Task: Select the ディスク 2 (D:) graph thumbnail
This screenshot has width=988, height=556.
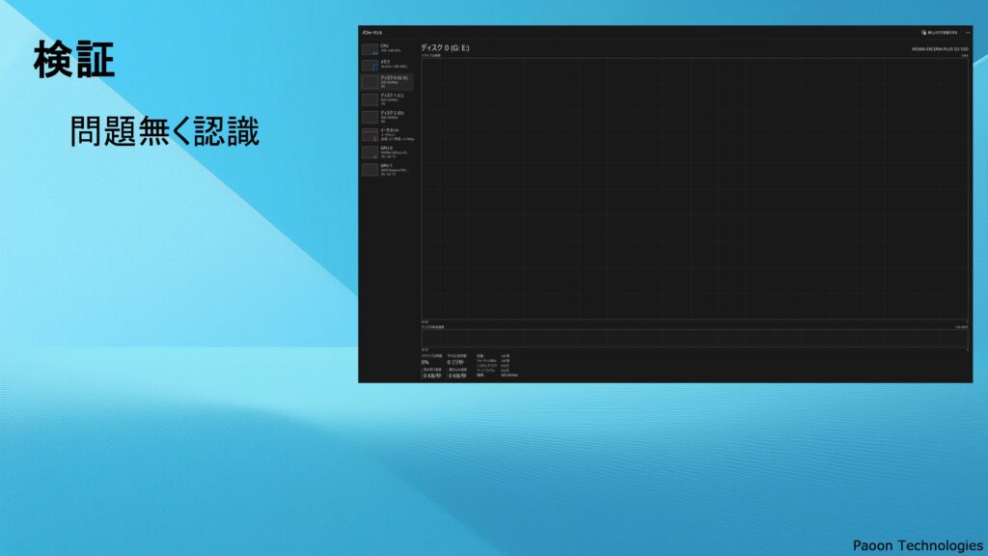Action: click(370, 117)
